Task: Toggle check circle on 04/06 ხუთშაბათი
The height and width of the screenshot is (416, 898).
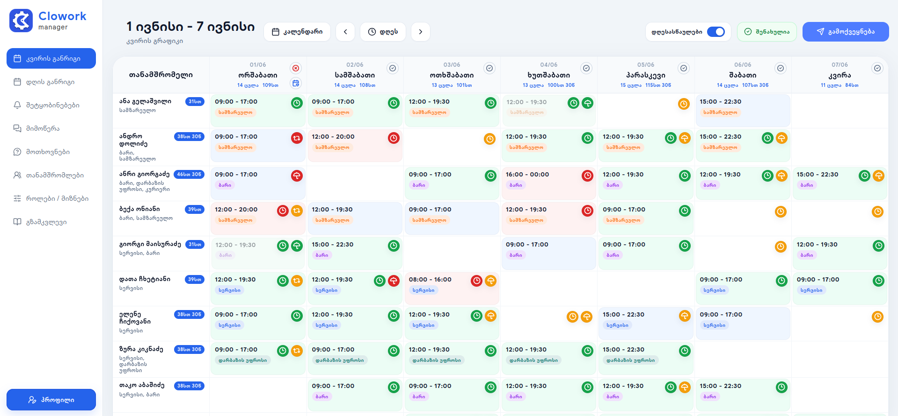Action: point(586,68)
